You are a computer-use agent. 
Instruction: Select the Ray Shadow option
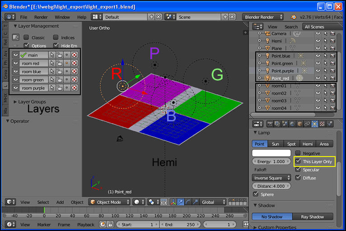(x=313, y=217)
